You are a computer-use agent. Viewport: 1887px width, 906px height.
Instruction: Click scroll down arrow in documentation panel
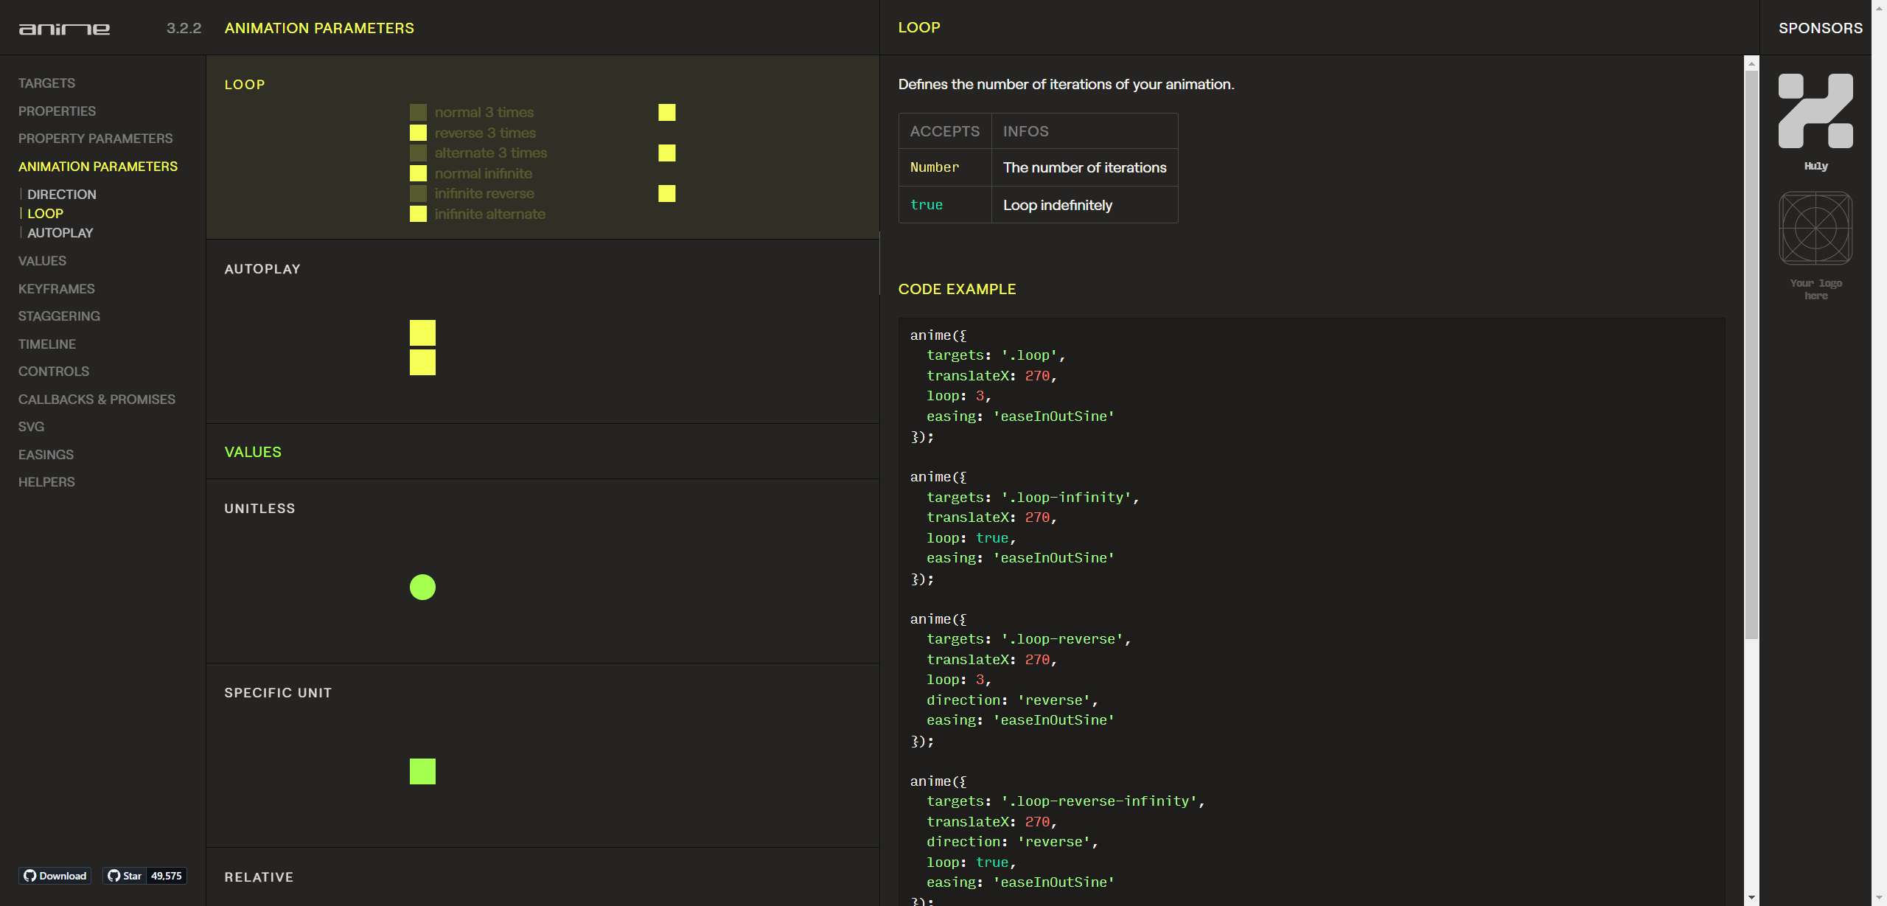1751,898
